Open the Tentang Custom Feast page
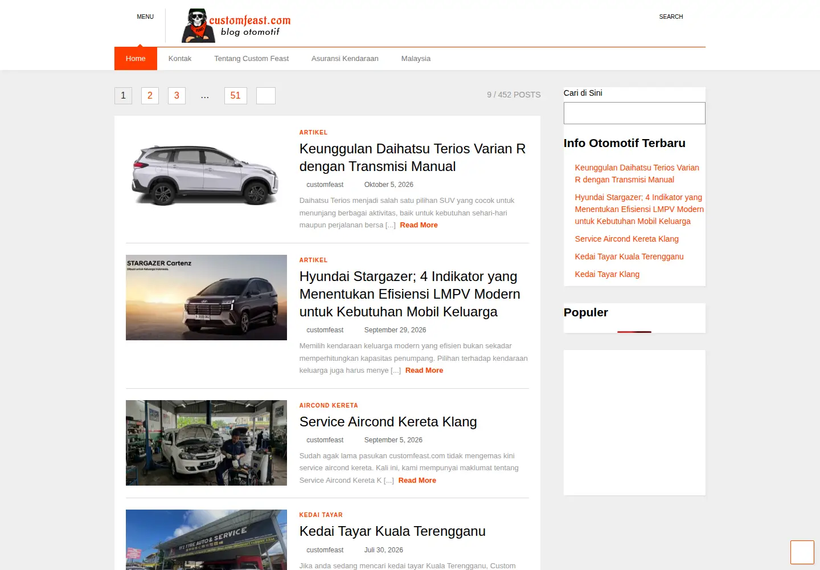 (x=251, y=59)
